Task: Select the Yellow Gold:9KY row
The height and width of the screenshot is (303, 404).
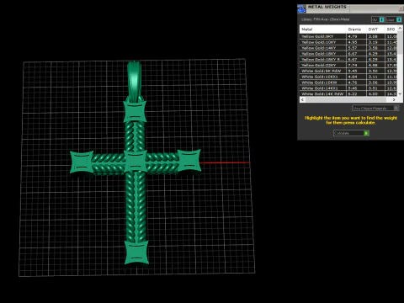Action: point(348,36)
